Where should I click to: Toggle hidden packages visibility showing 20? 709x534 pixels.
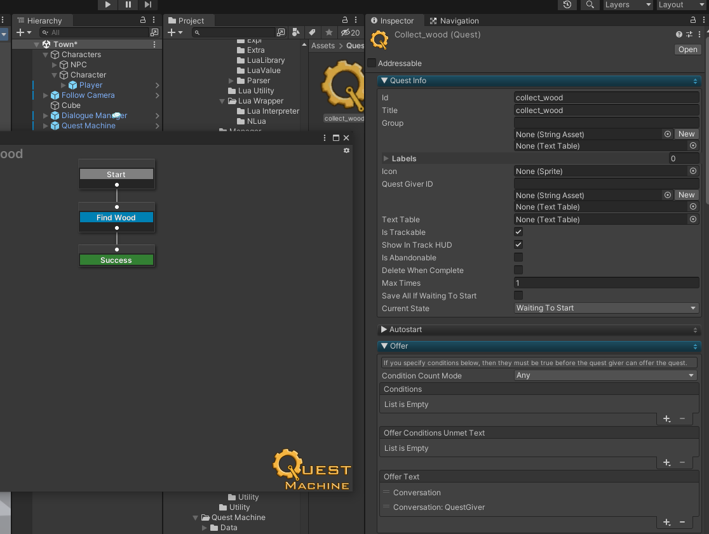click(351, 32)
